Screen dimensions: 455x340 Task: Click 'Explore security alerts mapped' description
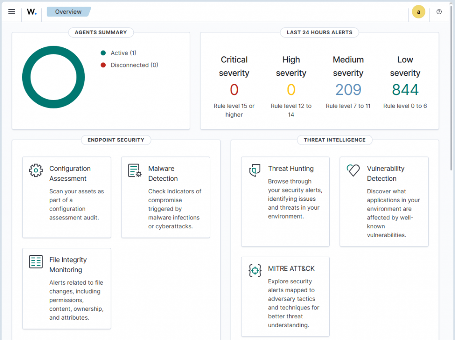[294, 303]
